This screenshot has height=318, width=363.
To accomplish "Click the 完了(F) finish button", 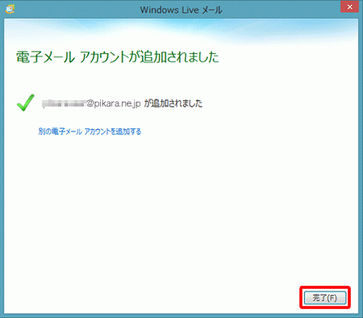I will (x=325, y=298).
